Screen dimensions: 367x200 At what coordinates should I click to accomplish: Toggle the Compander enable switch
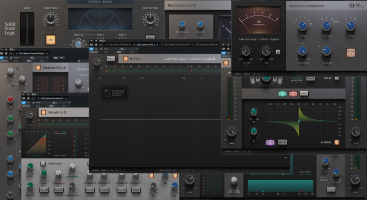tap(43, 163)
